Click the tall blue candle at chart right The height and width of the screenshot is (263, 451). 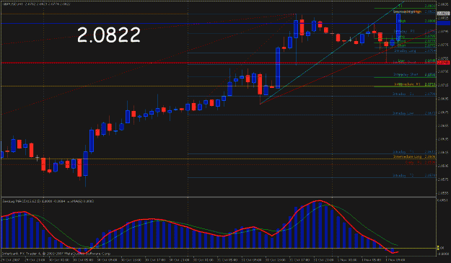pos(398,27)
